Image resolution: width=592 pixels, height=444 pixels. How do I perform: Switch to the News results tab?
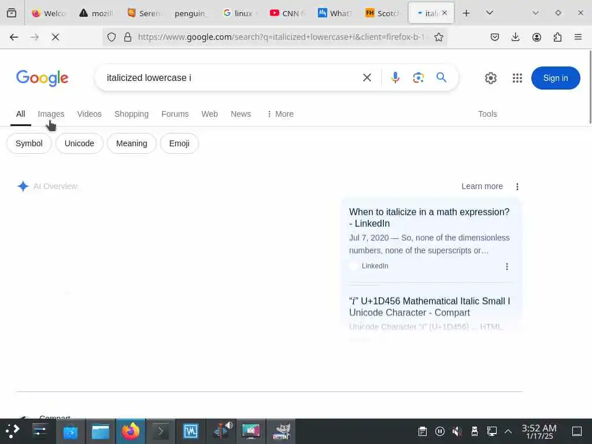tap(240, 114)
